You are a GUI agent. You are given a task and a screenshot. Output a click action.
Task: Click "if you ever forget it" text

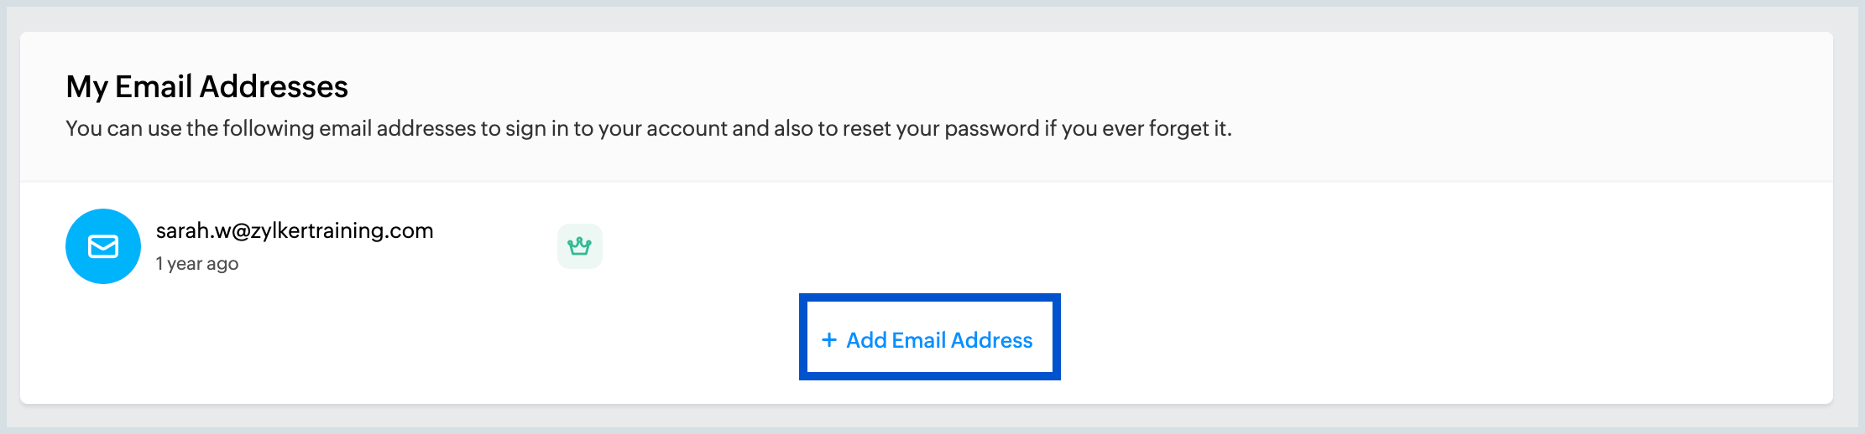[1137, 128]
